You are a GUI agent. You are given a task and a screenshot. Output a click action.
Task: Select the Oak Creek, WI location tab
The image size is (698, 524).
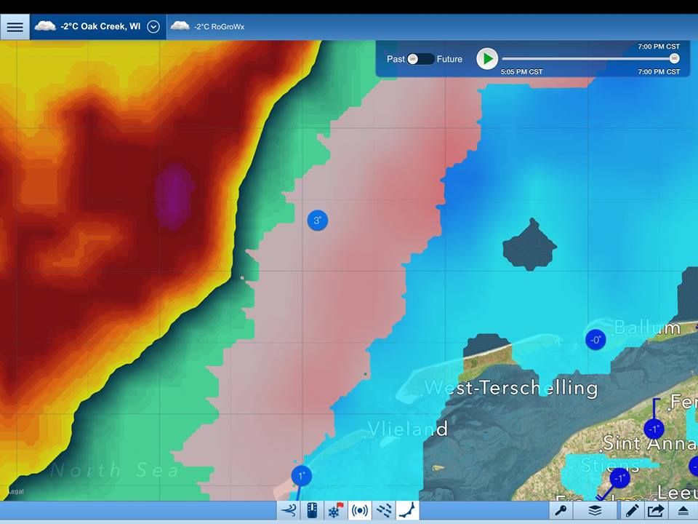[98, 27]
